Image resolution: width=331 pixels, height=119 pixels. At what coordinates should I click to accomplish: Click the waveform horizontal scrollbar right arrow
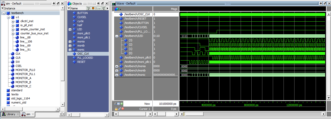click(324, 114)
